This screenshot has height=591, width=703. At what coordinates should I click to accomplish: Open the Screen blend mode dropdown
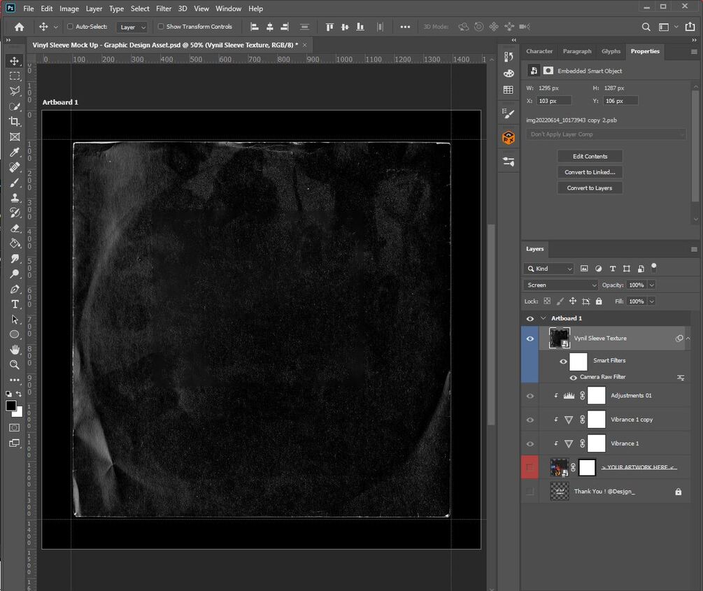coord(560,285)
